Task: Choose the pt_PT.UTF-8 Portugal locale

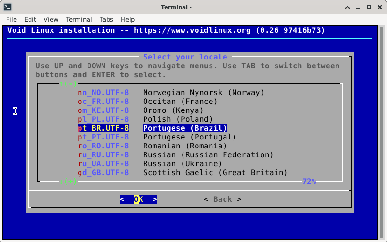Action: 157,137
